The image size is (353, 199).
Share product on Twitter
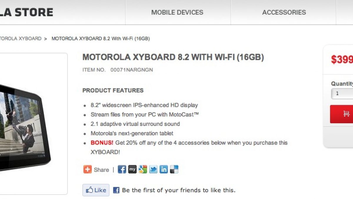pos(153,170)
